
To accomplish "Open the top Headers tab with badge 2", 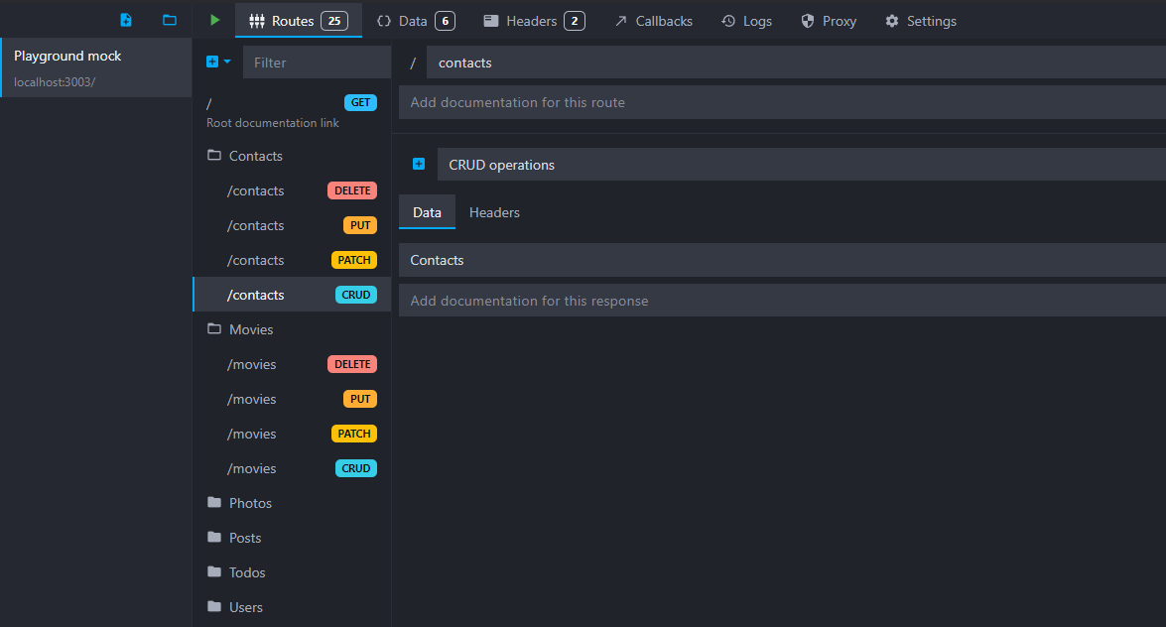I will (x=532, y=21).
